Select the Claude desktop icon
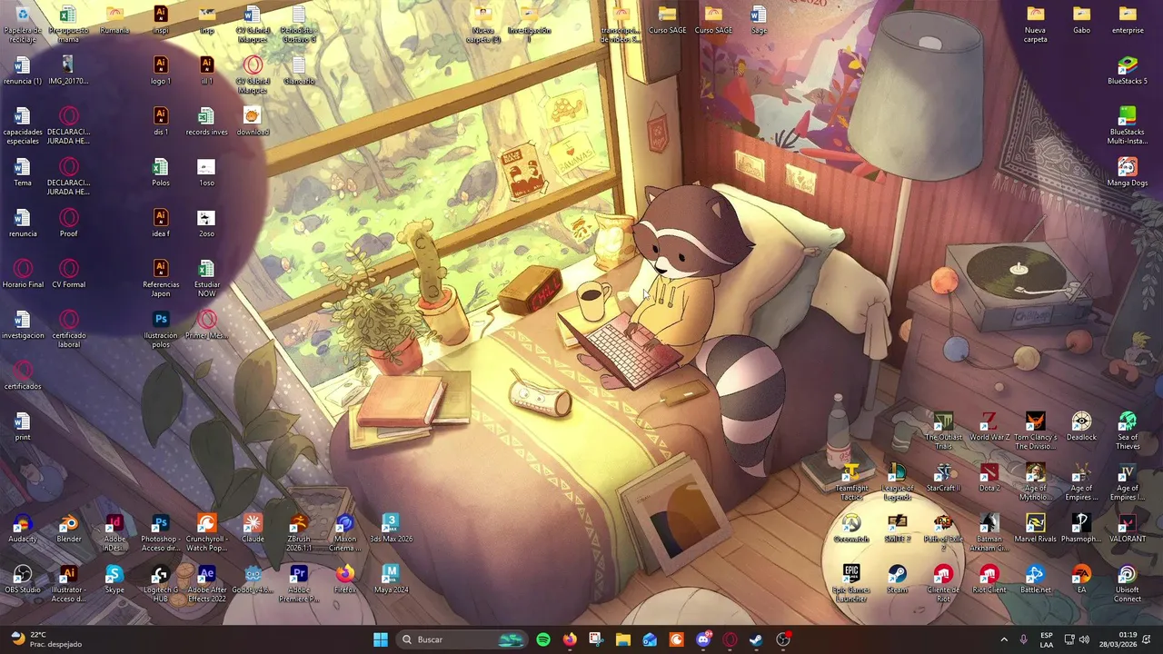 click(253, 529)
